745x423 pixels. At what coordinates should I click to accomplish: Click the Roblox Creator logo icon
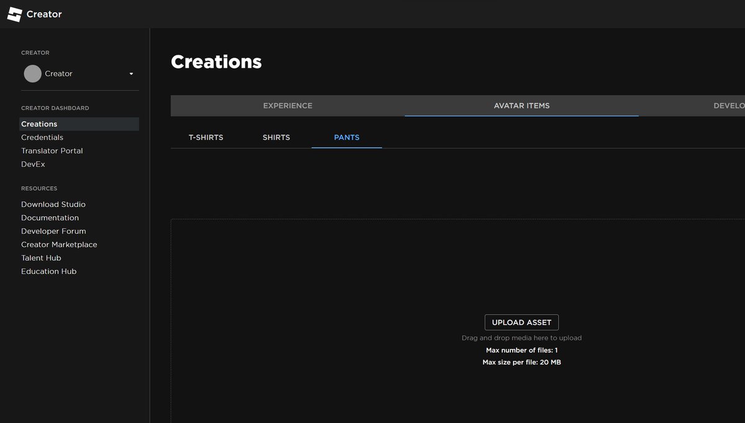(14, 14)
